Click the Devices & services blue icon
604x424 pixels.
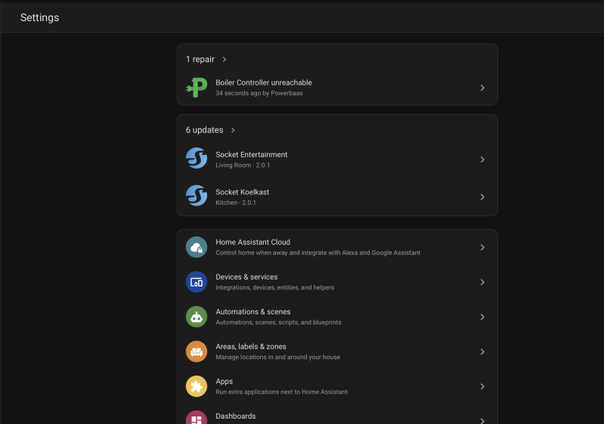point(197,282)
